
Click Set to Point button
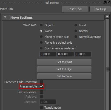point(64,62)
